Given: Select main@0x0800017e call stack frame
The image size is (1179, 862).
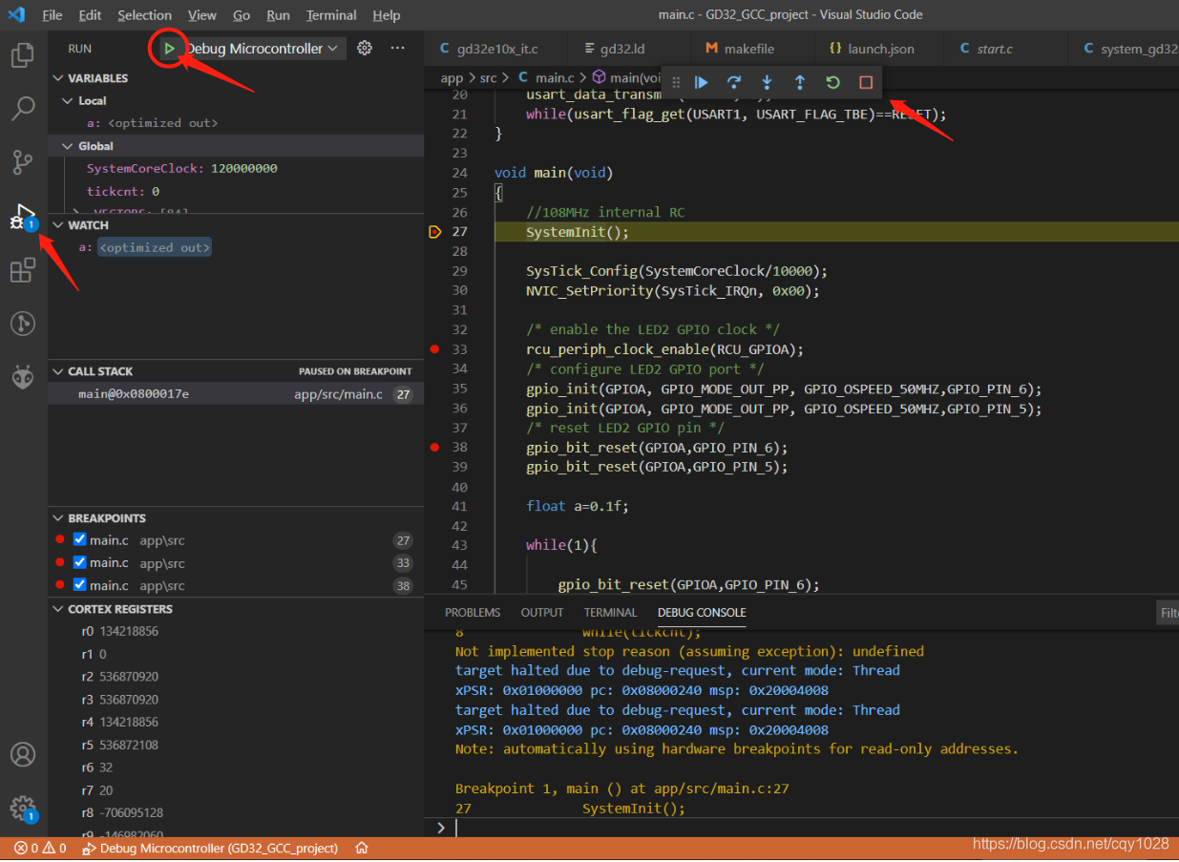Looking at the screenshot, I should tap(236, 394).
